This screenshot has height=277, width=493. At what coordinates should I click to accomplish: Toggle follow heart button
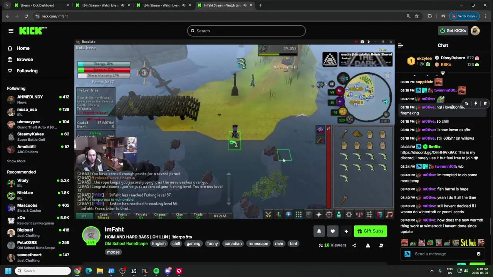point(332,231)
